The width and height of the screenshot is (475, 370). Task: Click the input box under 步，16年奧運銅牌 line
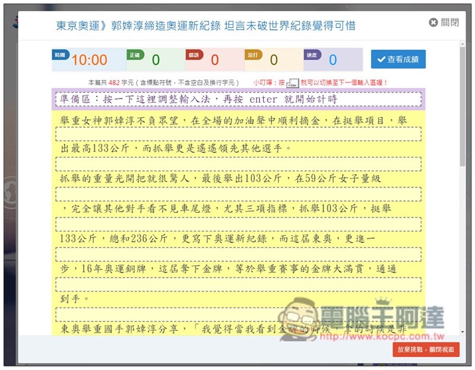pyautogui.click(x=237, y=285)
